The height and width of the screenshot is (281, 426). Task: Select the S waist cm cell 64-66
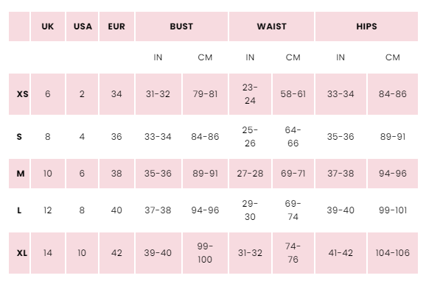point(293,137)
